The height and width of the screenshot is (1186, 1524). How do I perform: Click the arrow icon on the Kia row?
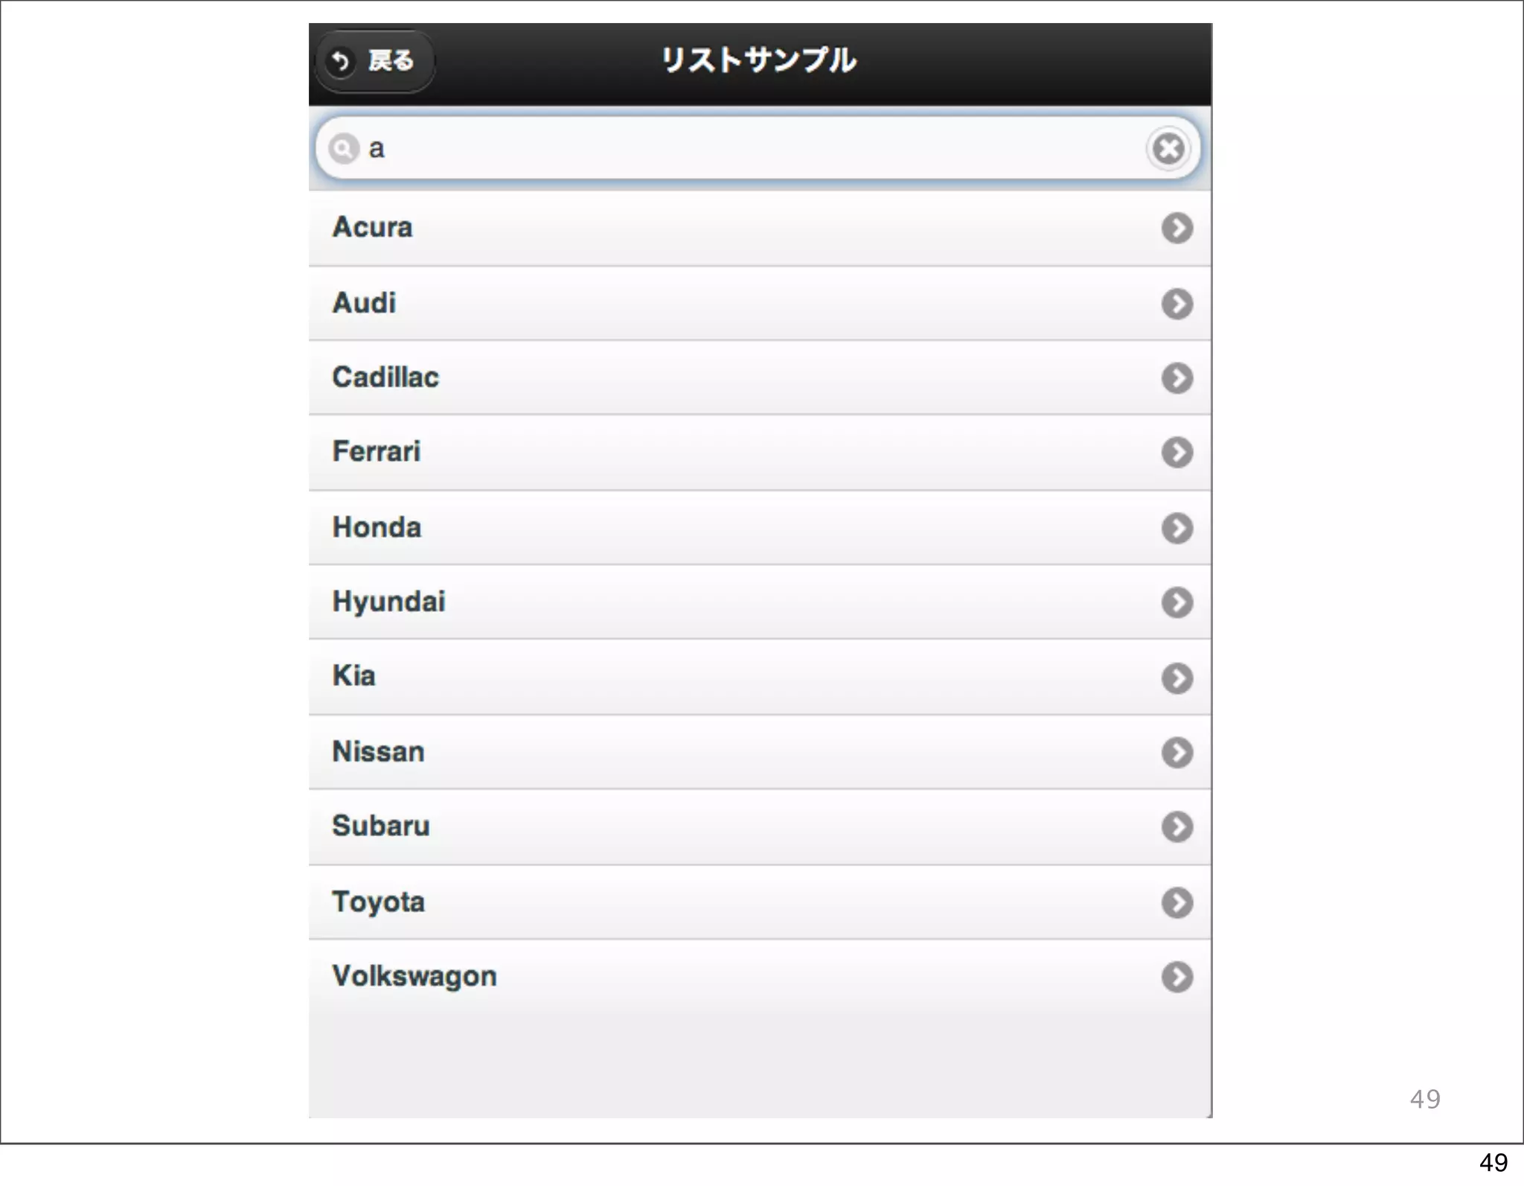(x=1176, y=678)
